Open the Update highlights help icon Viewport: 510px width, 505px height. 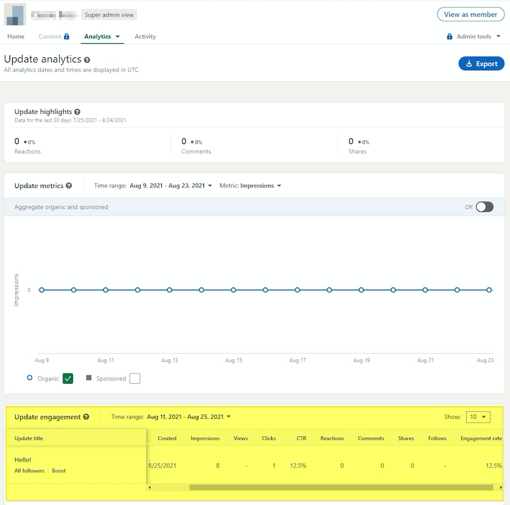[77, 112]
